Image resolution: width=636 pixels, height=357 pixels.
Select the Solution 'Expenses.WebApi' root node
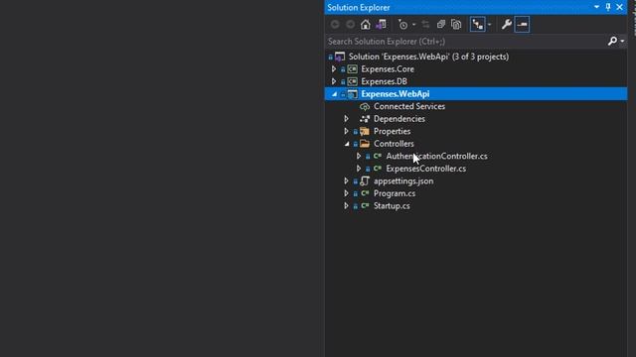428,57
